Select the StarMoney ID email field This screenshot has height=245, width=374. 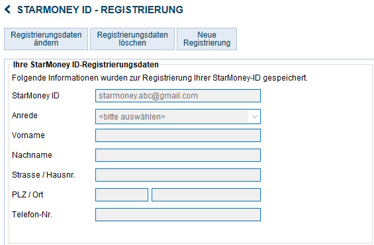click(178, 96)
